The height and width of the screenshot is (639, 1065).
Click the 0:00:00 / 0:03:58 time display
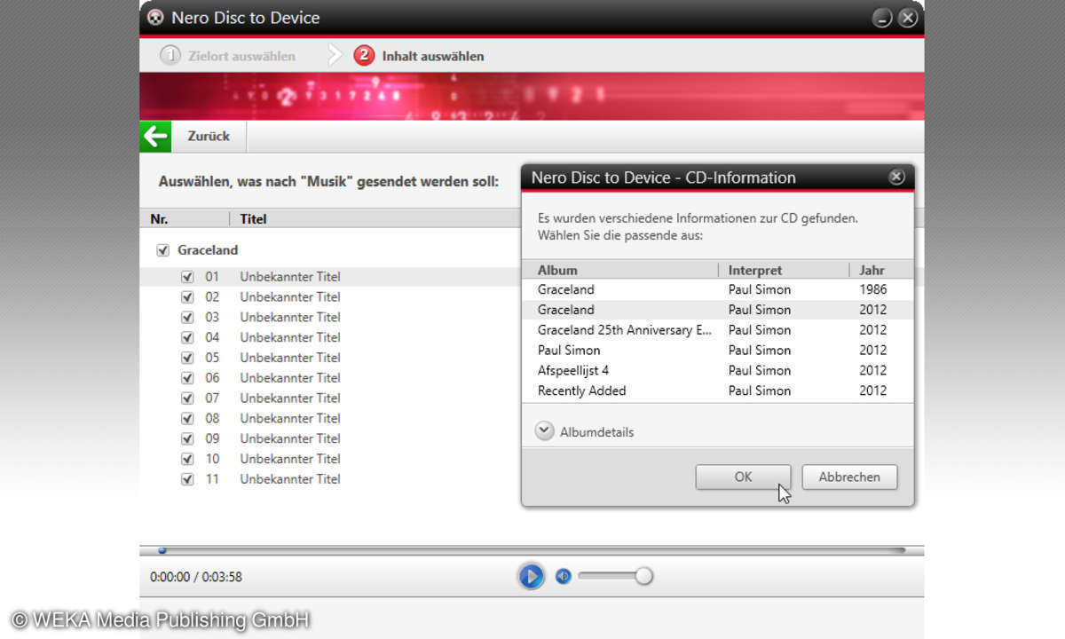pyautogui.click(x=196, y=577)
